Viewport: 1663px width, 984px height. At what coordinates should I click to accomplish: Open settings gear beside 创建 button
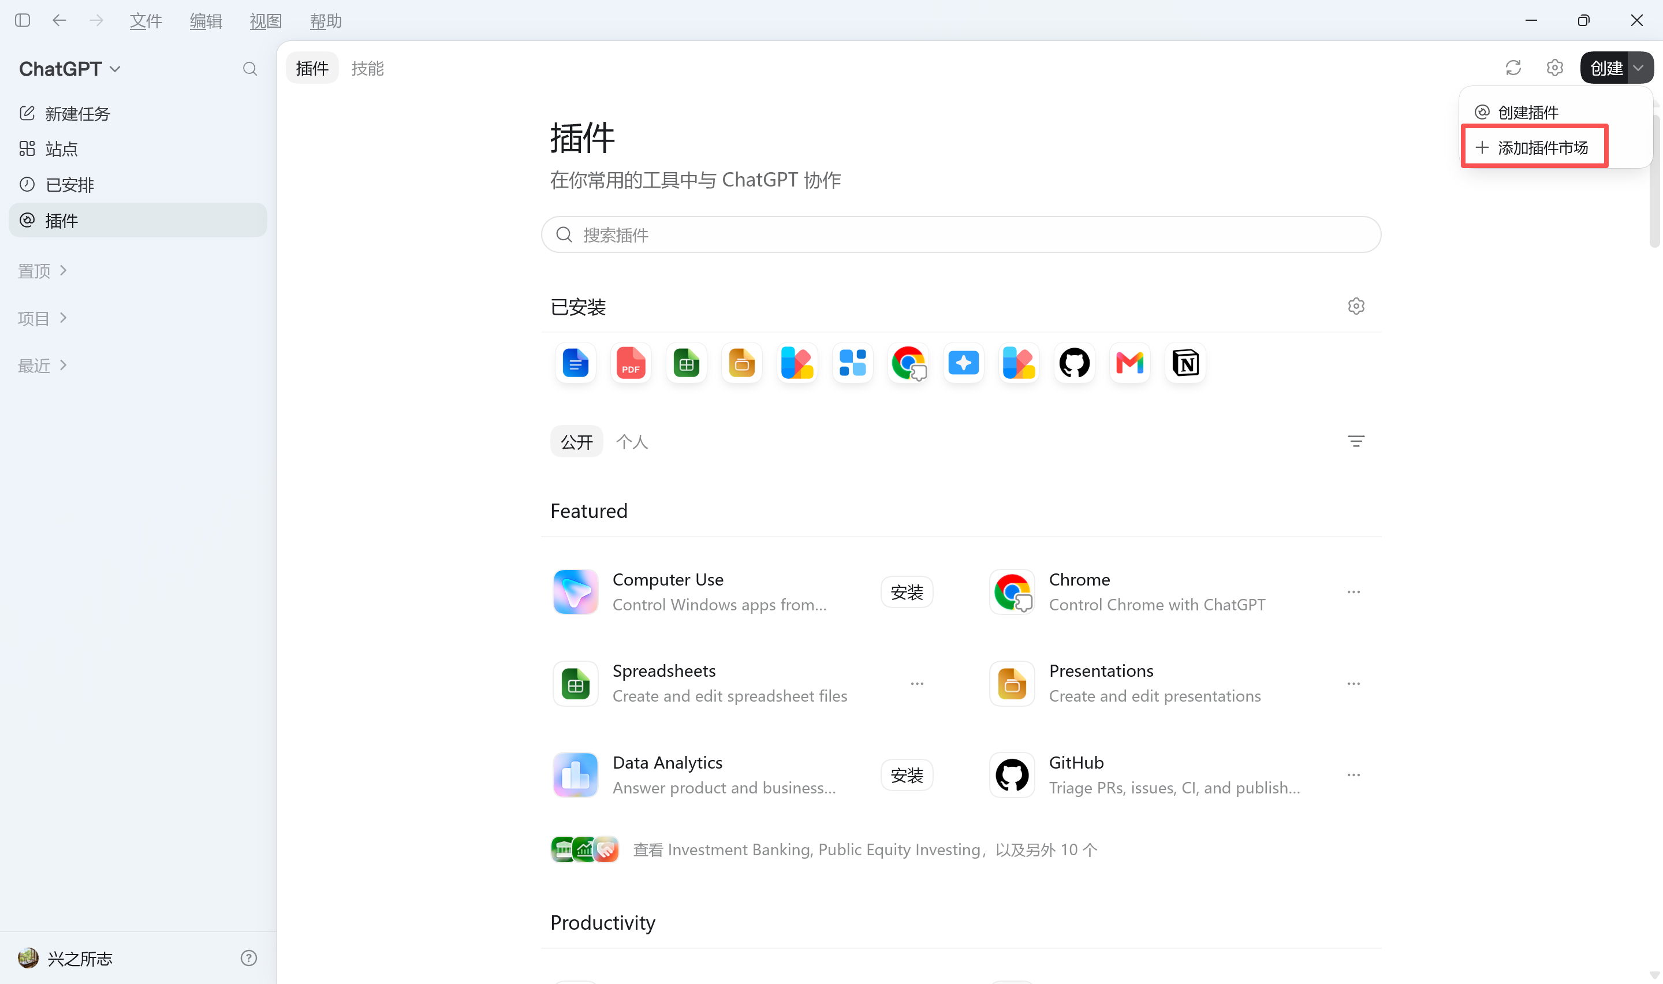tap(1554, 68)
